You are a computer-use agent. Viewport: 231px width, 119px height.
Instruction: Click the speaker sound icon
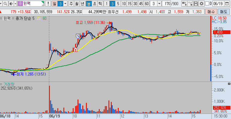coord(11,4)
